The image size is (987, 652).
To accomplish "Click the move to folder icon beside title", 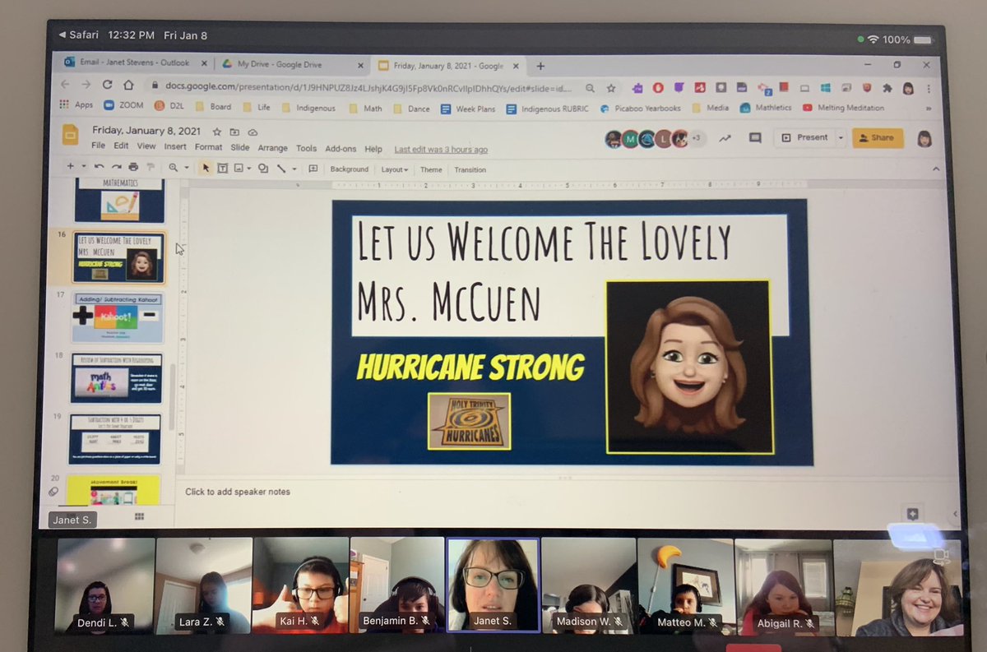I will point(234,132).
